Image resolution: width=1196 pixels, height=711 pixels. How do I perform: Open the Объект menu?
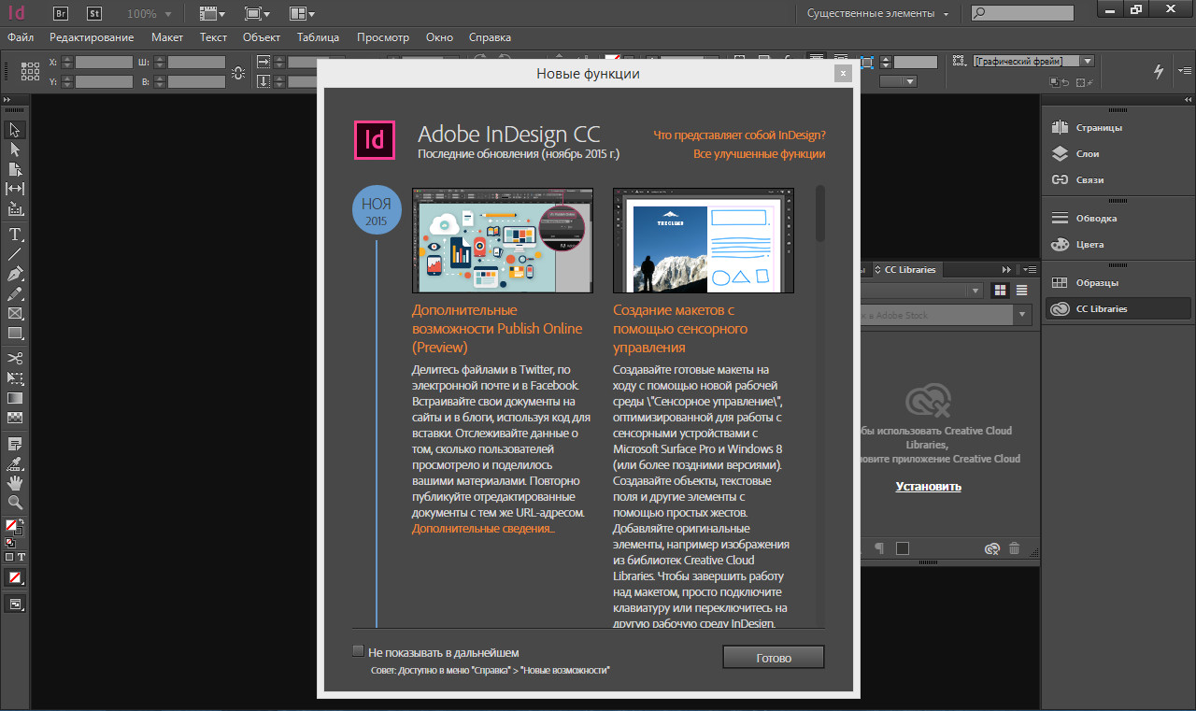pos(262,37)
